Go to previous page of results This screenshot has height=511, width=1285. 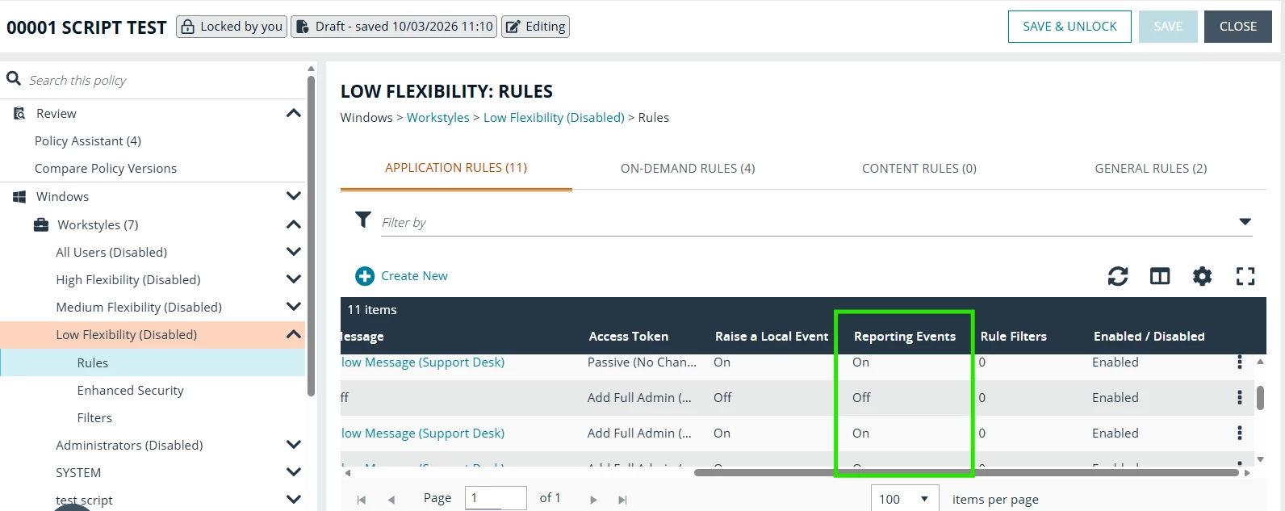[x=391, y=500]
